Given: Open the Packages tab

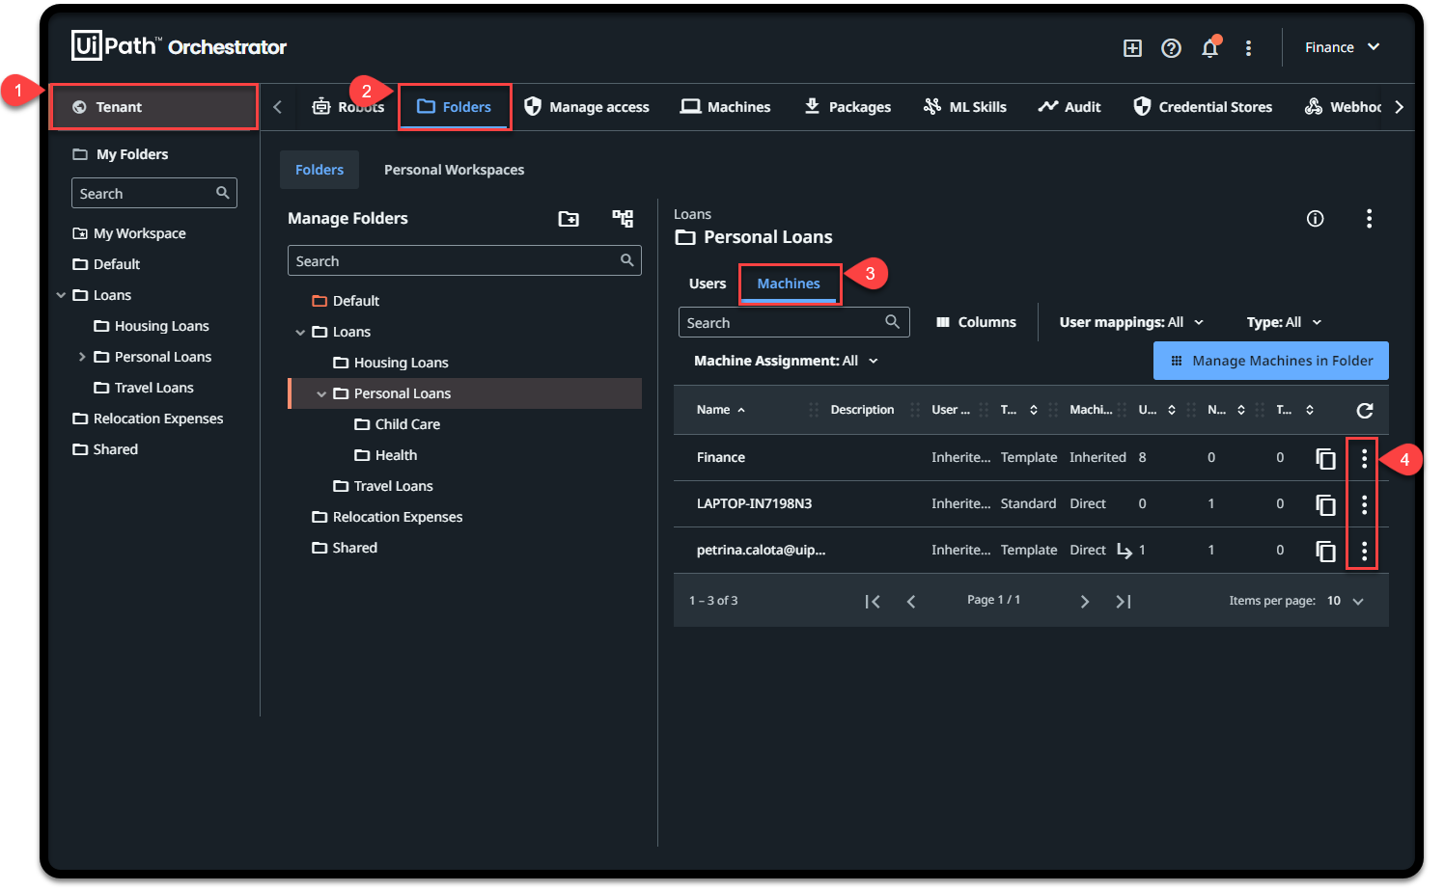Looking at the screenshot, I should (x=847, y=107).
